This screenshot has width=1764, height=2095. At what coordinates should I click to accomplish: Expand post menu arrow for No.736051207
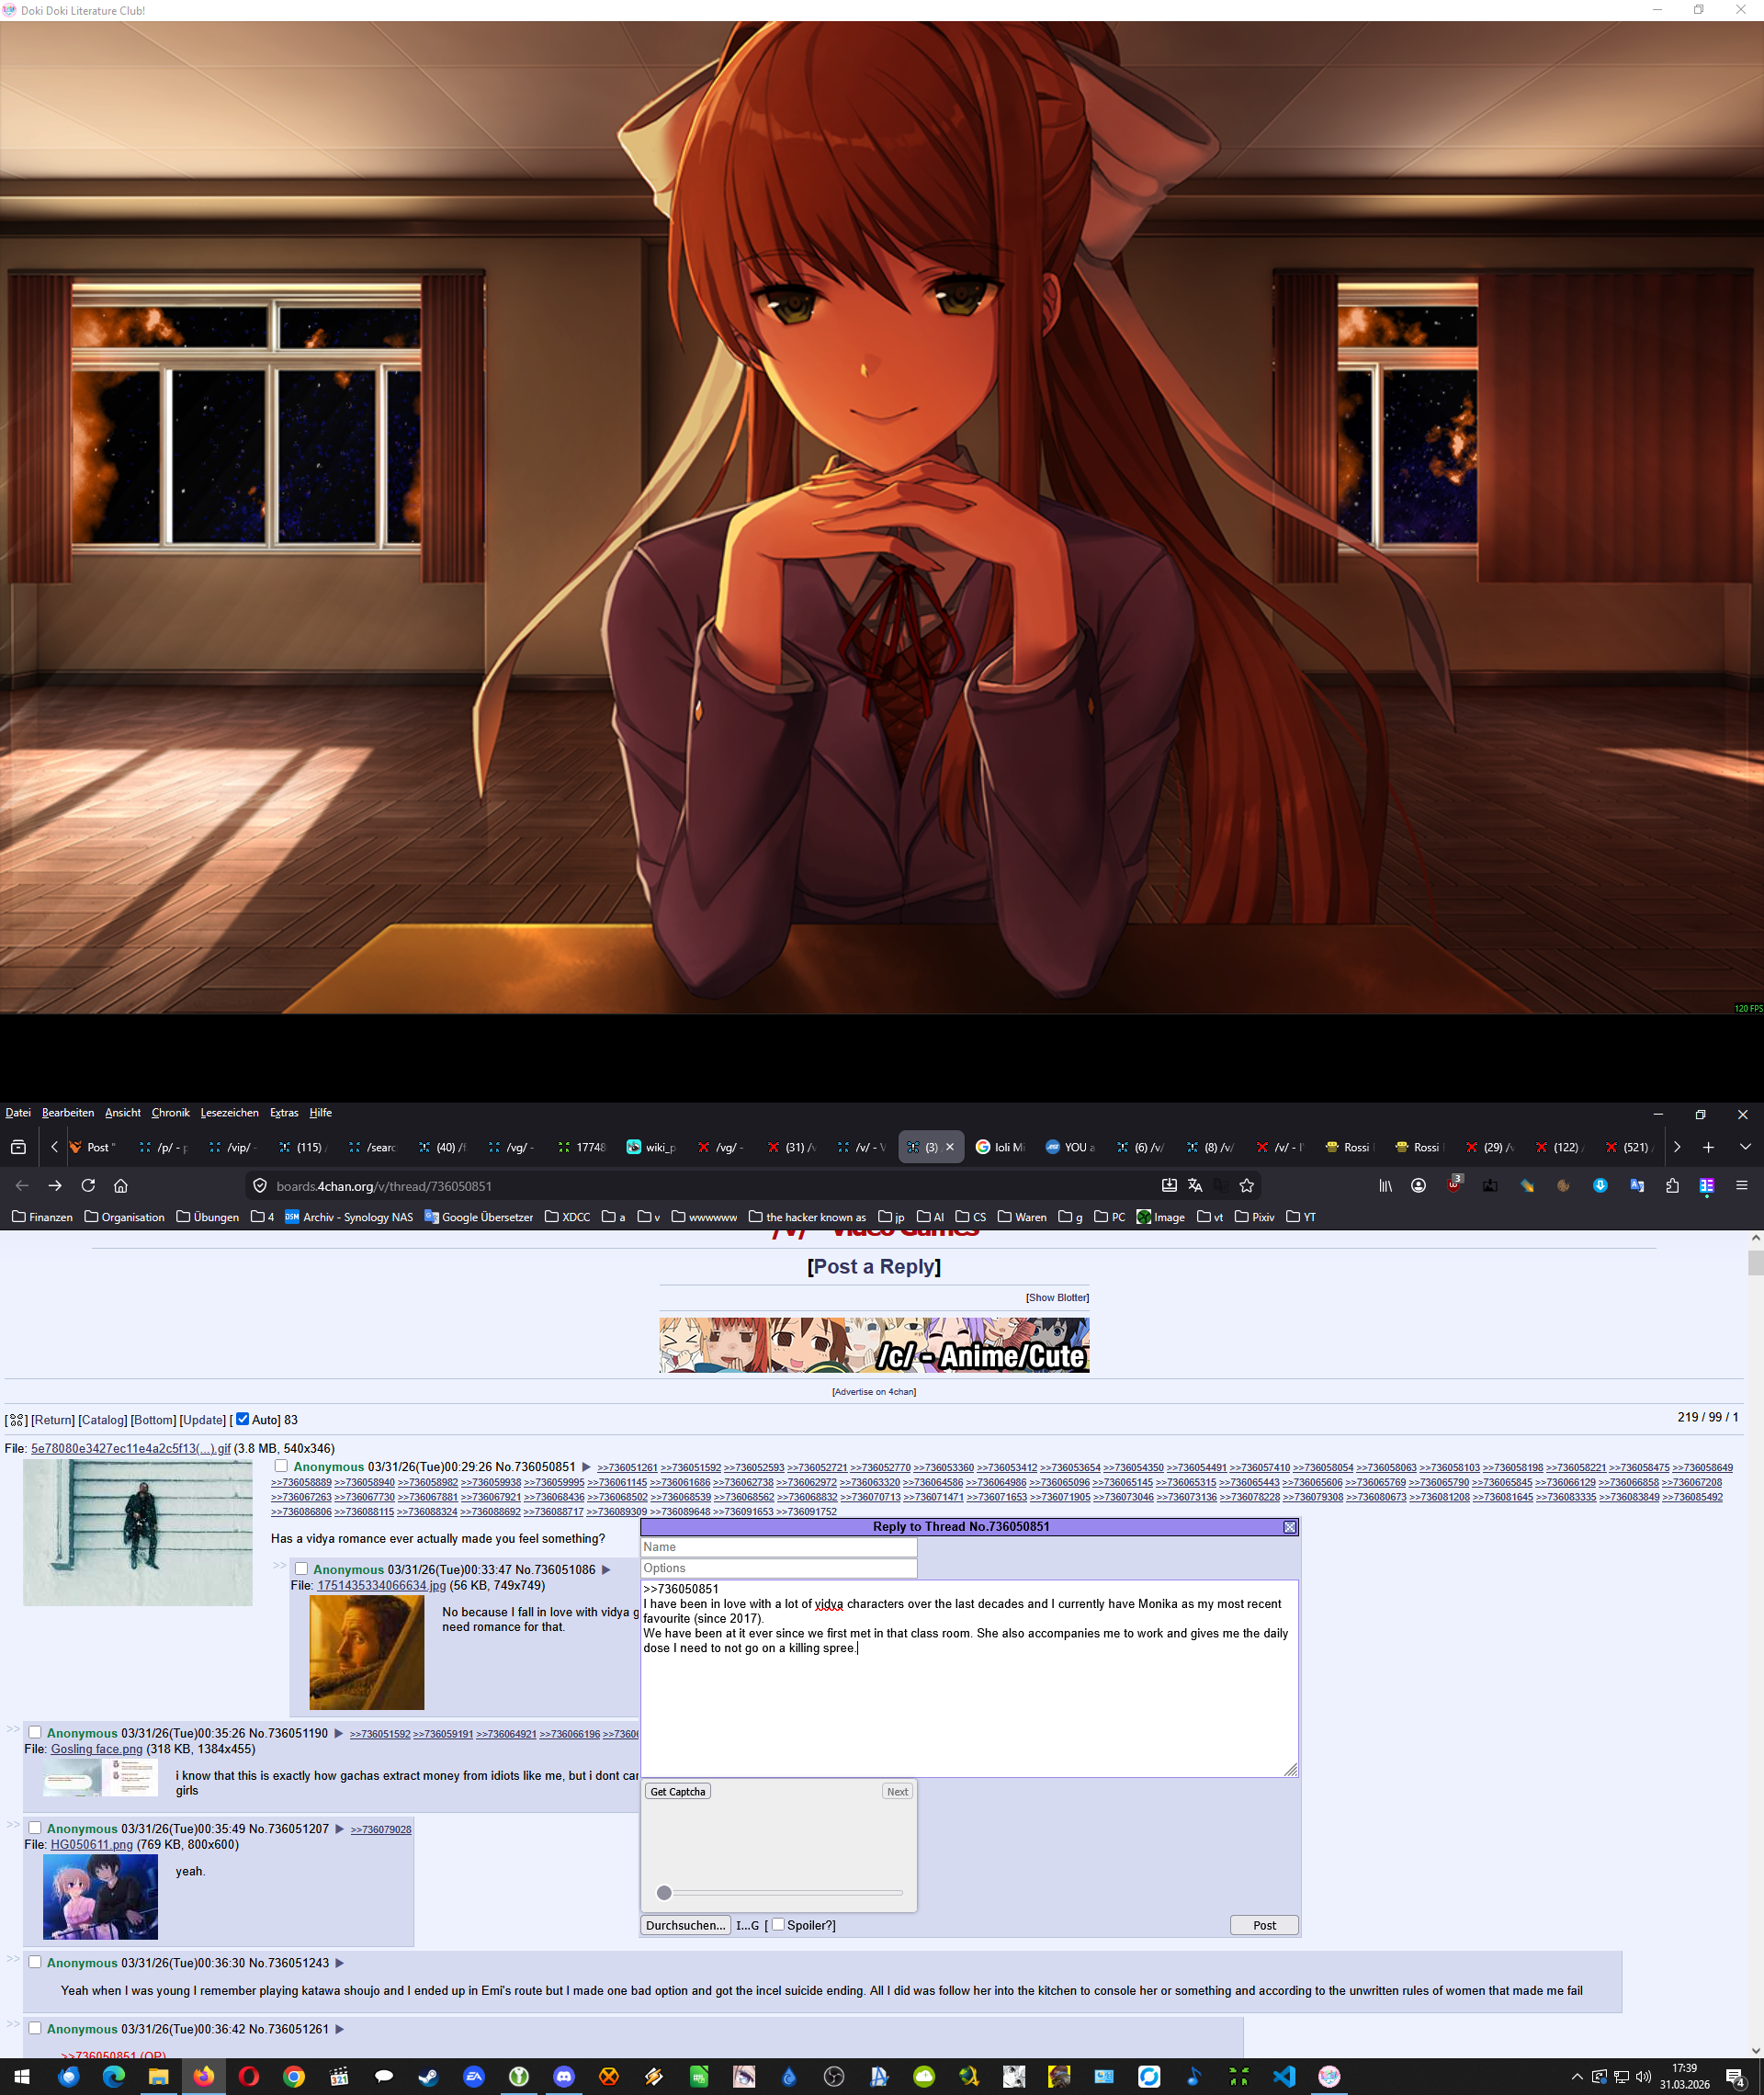[340, 1829]
